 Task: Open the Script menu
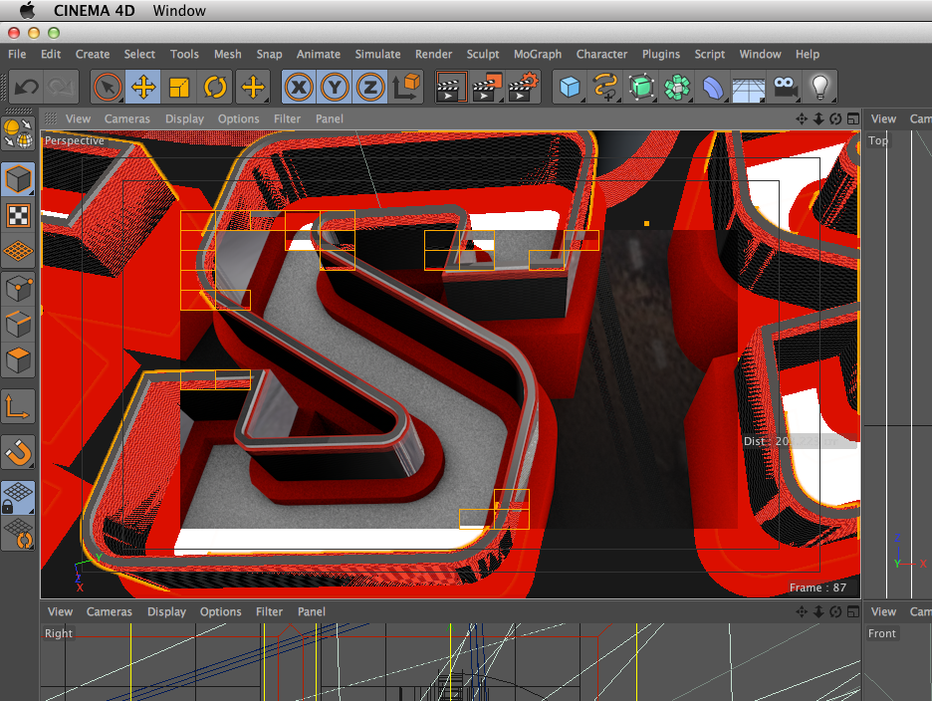click(710, 54)
